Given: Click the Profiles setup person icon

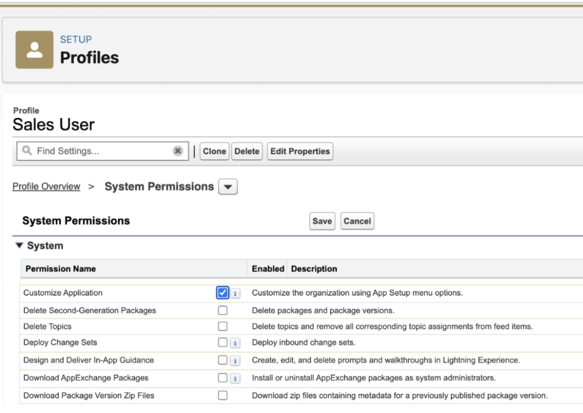Looking at the screenshot, I should tap(34, 50).
